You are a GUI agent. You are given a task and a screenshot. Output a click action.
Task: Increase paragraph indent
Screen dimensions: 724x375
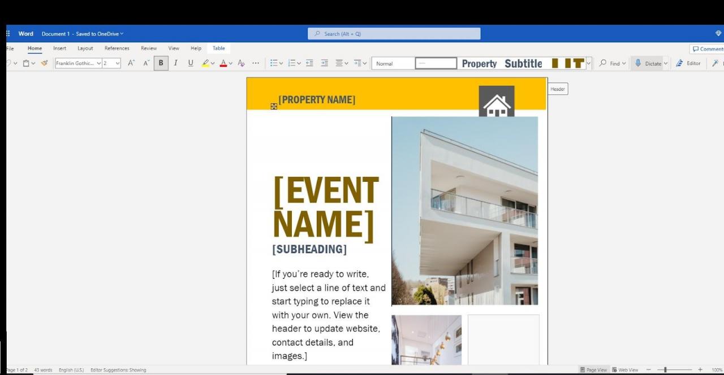click(324, 63)
